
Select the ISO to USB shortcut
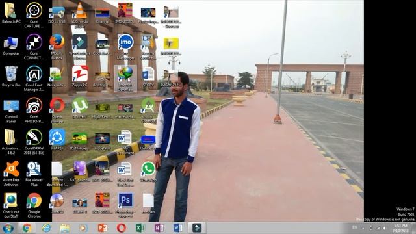coord(57,15)
